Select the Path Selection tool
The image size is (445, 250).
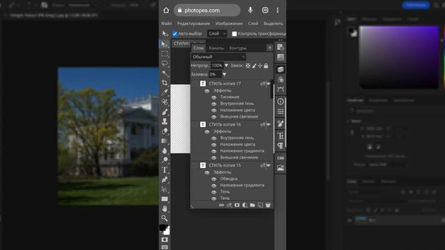coord(165,190)
